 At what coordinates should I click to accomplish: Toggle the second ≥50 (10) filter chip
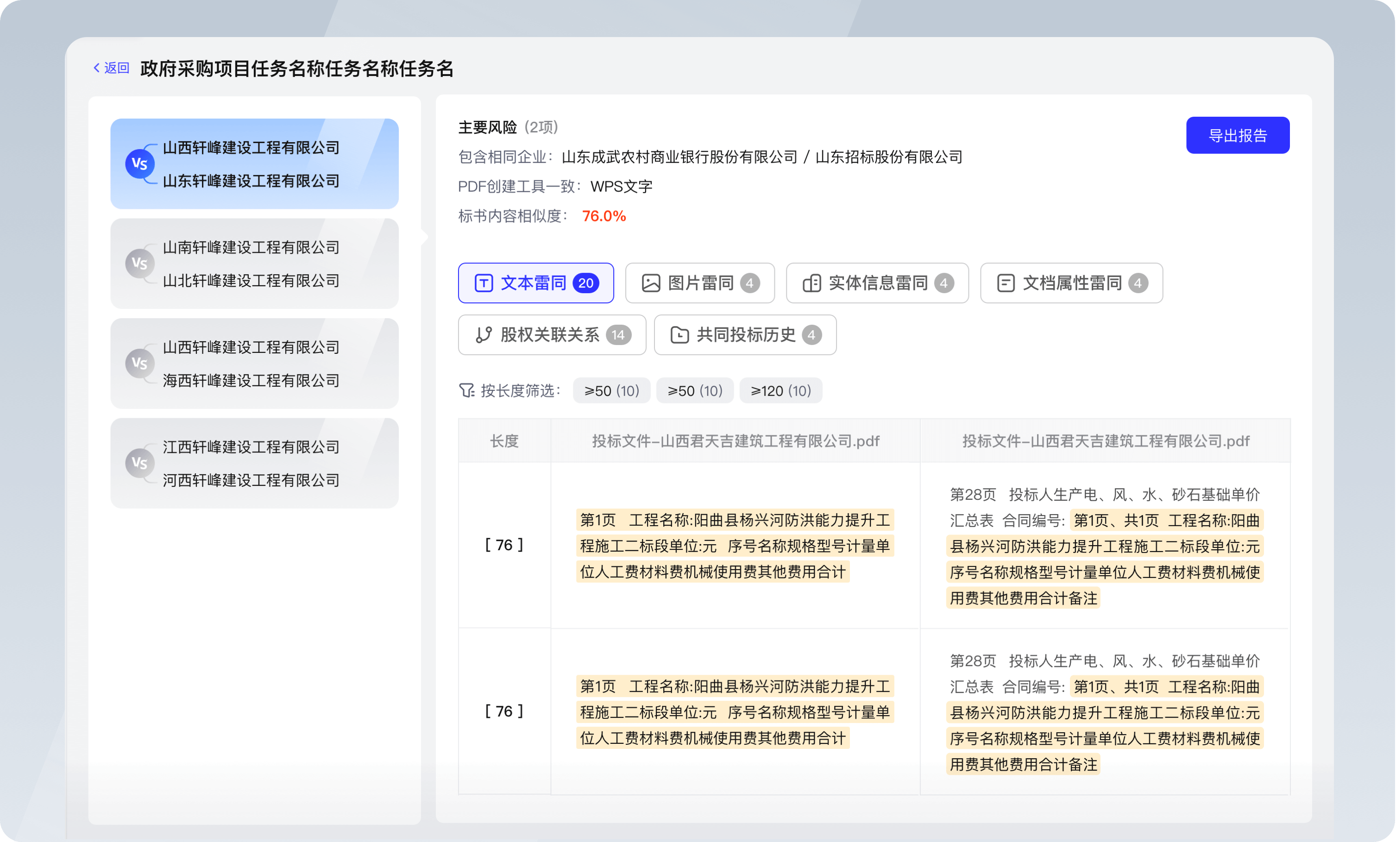point(695,390)
